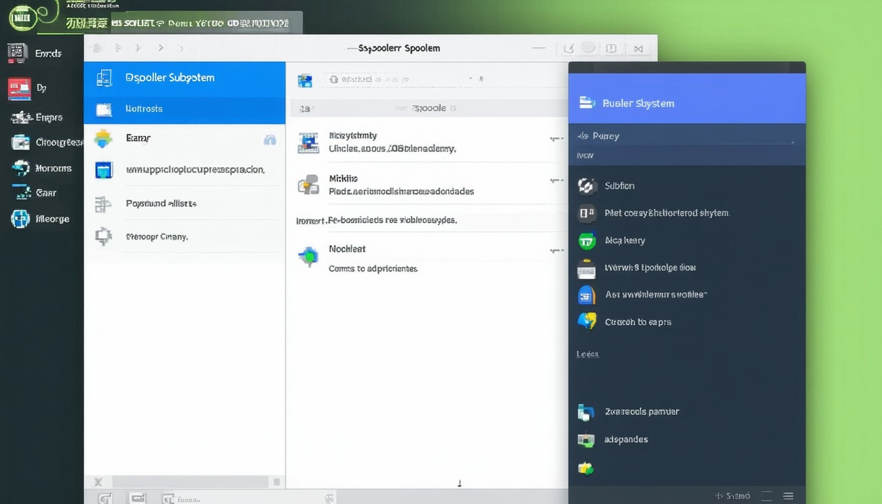Click the Enrds icon in the left dock

(18, 53)
